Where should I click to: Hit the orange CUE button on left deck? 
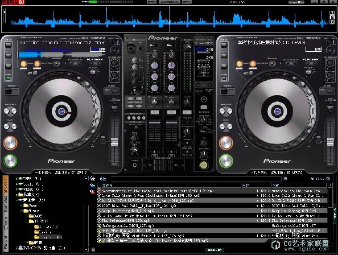point(10,143)
